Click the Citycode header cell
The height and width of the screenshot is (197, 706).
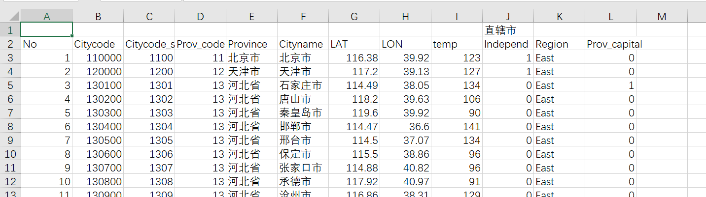[x=98, y=44]
